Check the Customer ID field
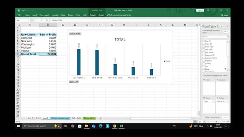 click(203, 55)
